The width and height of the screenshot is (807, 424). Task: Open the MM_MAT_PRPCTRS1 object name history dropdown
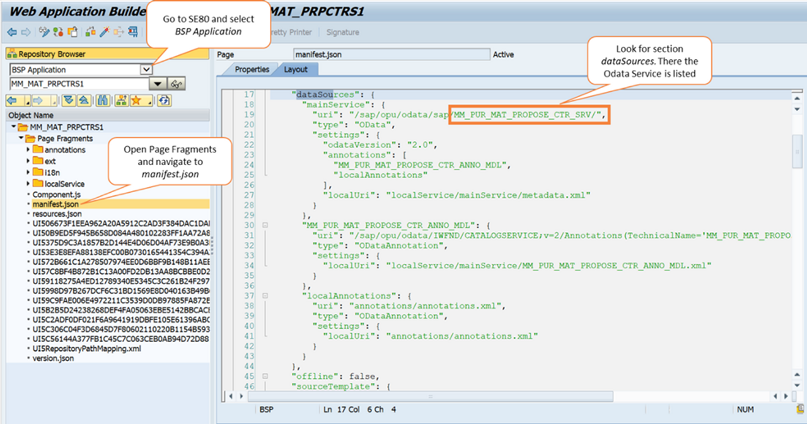coord(158,84)
